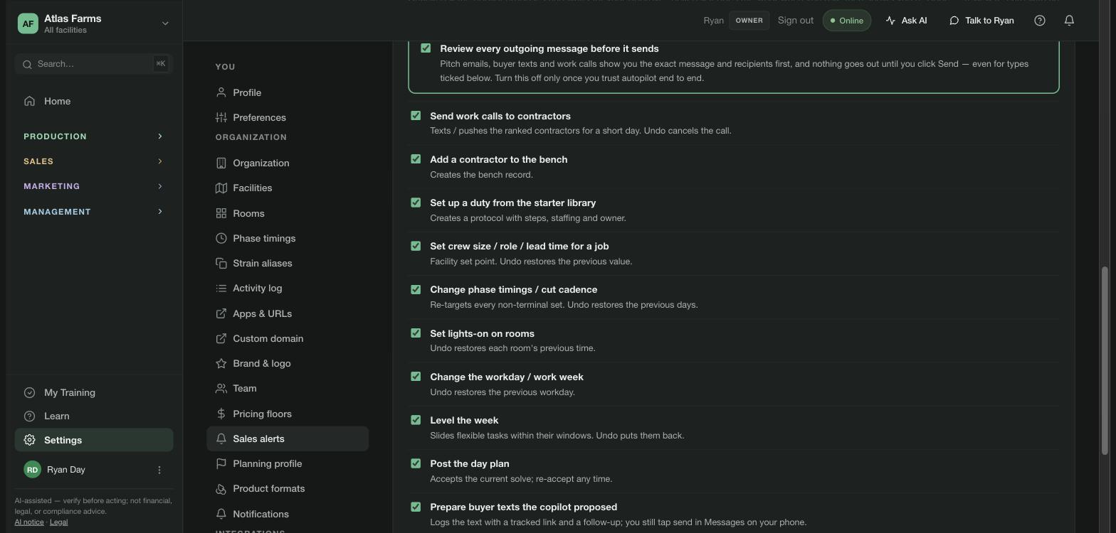Click the Facilities map icon
This screenshot has height=533, width=1116.
(x=221, y=188)
